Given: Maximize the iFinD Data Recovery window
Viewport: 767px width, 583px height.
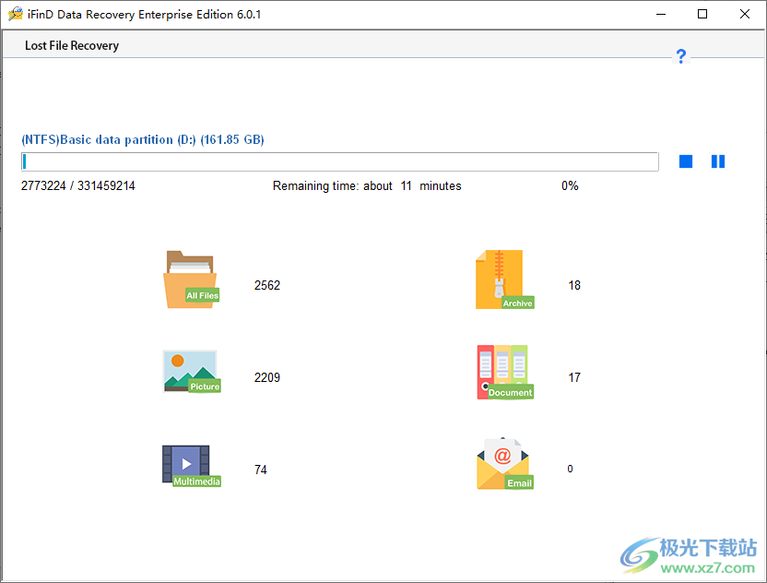Looking at the screenshot, I should pos(702,14).
